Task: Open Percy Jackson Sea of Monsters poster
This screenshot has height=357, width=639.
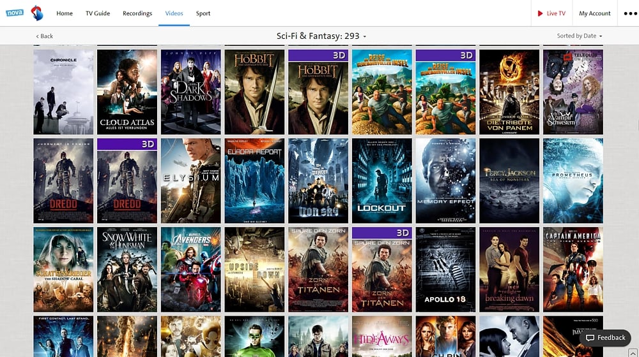Action: point(509,180)
